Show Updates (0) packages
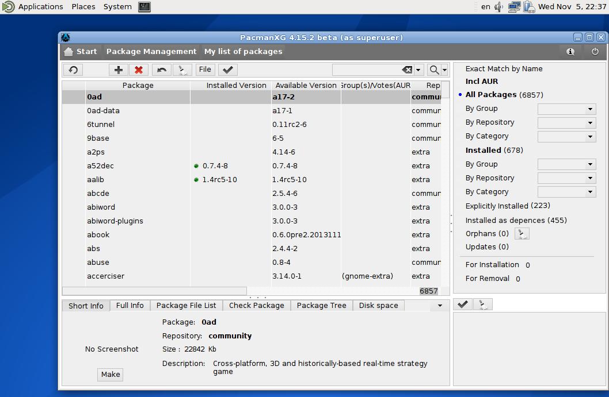The image size is (609, 397). coord(487,247)
